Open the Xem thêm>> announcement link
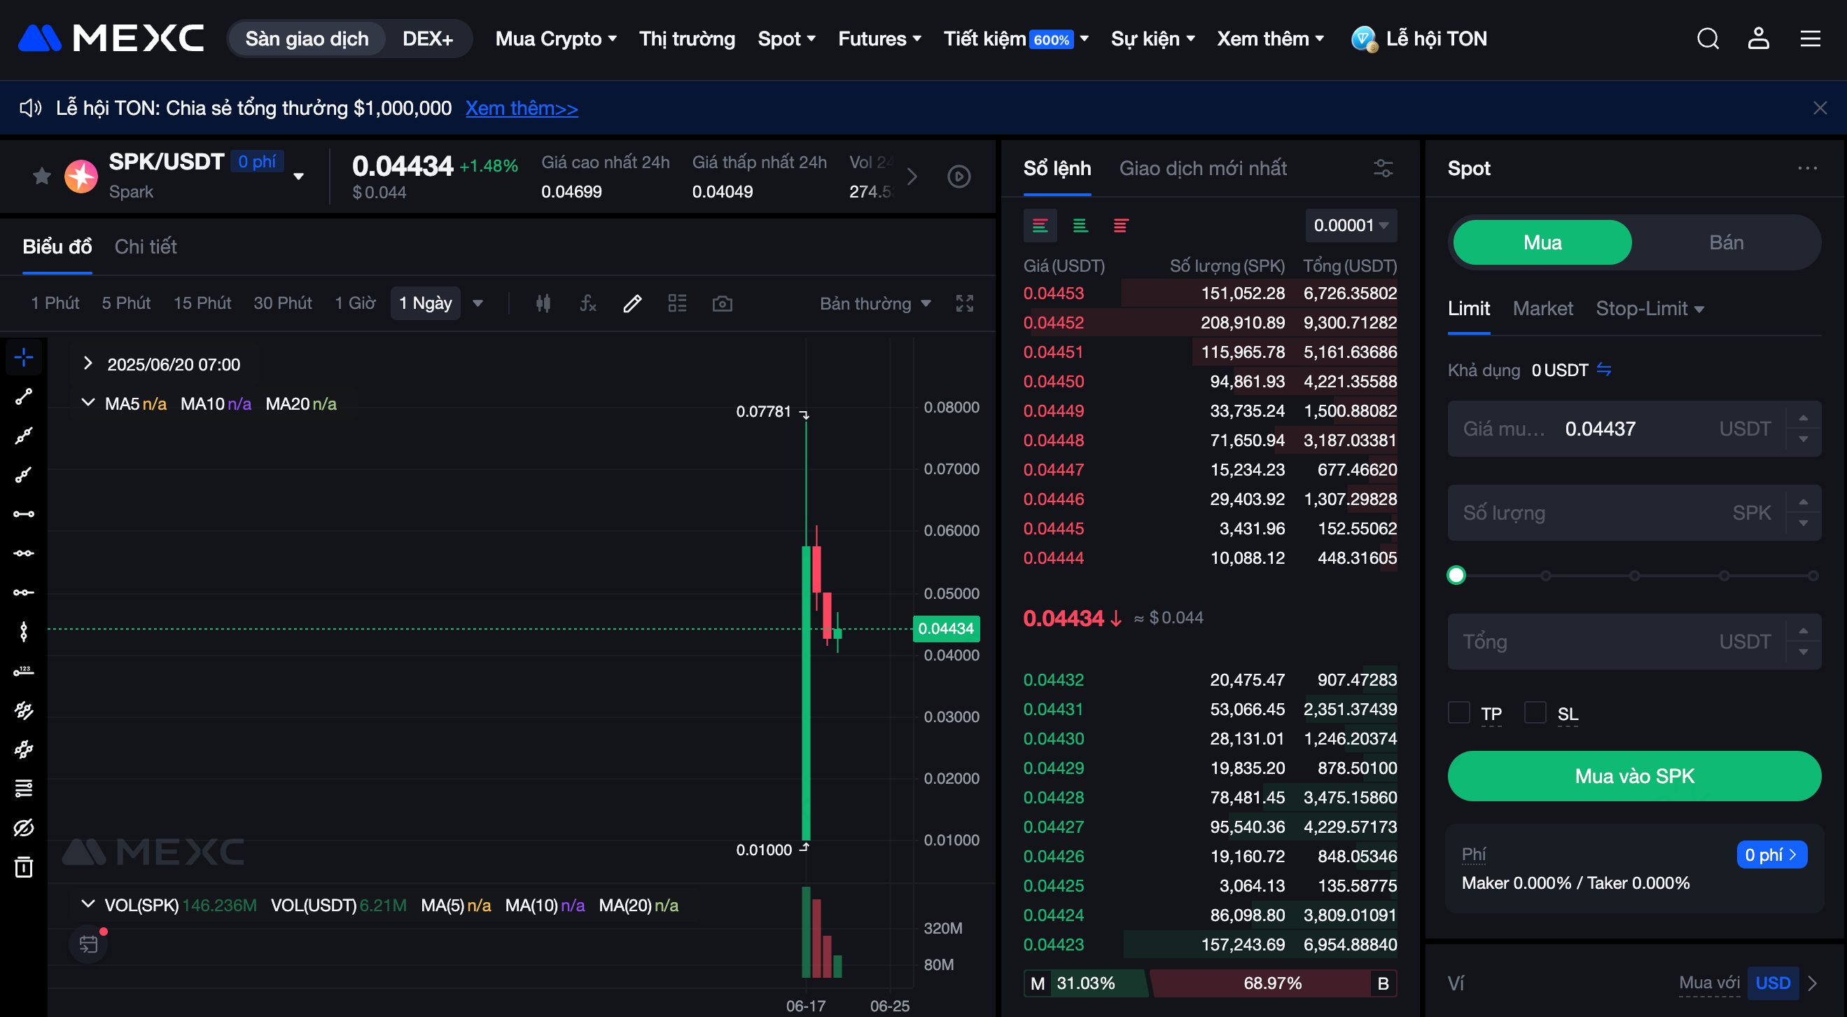The height and width of the screenshot is (1017, 1847). [x=521, y=109]
